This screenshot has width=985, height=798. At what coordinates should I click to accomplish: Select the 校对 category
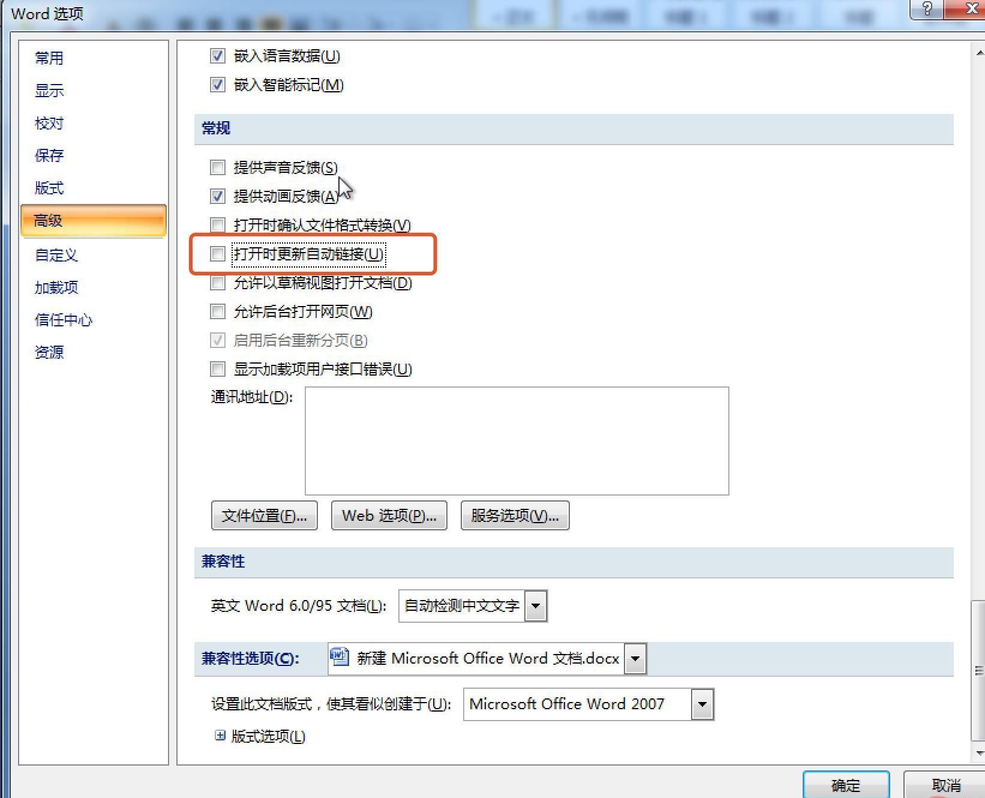coord(49,123)
